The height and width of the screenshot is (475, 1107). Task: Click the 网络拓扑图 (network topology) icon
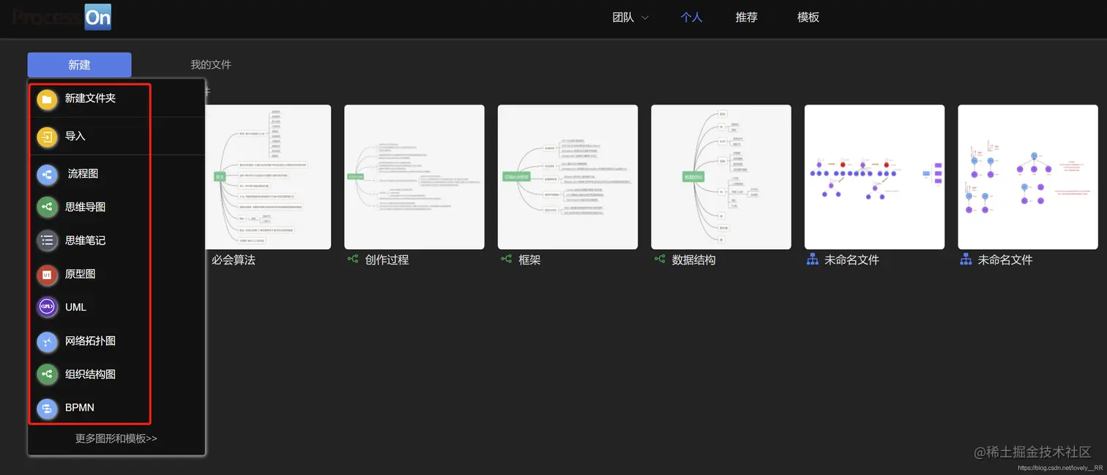(47, 341)
